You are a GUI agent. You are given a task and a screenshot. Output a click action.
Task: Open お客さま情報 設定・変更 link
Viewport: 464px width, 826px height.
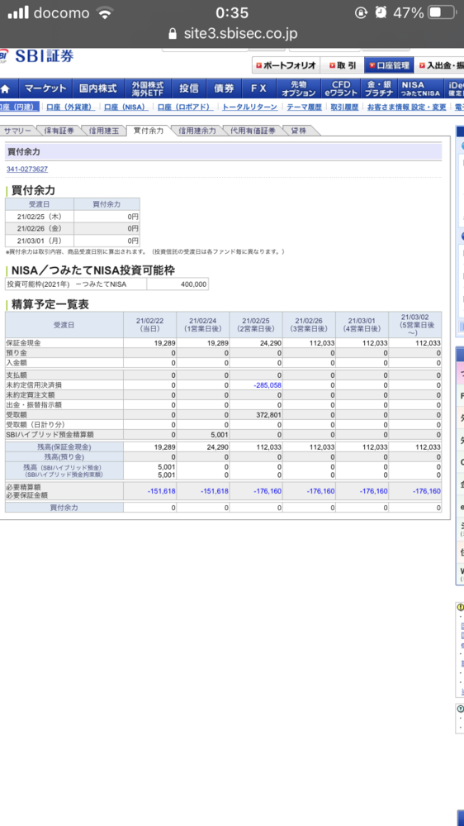(x=407, y=107)
